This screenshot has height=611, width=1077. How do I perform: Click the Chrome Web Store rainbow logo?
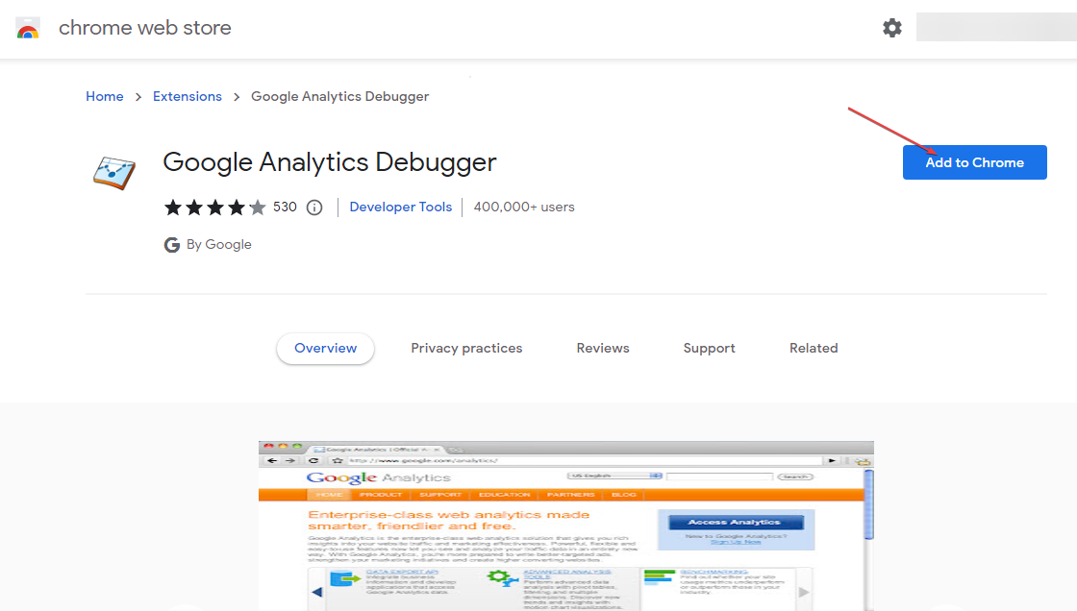pos(28,28)
